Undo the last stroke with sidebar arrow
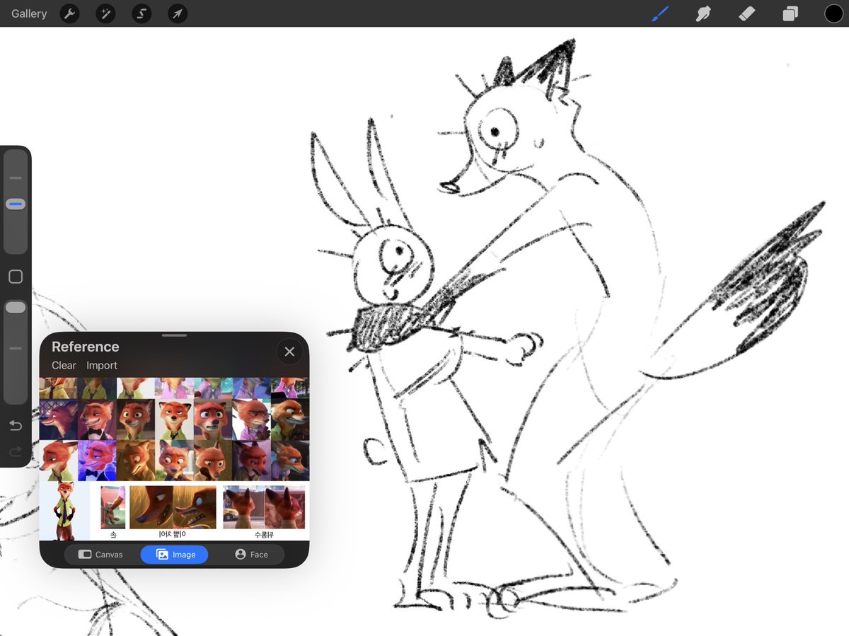 coord(16,425)
